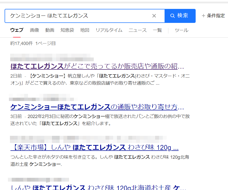Viewport: 228px width, 190px height.
Task: Click the blurred URL above the ケンミンショーほたてエレガンスの通販 result
Action: click(x=43, y=98)
